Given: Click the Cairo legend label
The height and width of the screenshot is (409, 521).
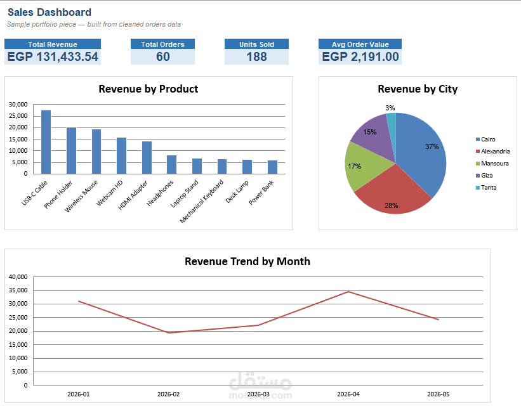Looking at the screenshot, I should tap(488, 140).
